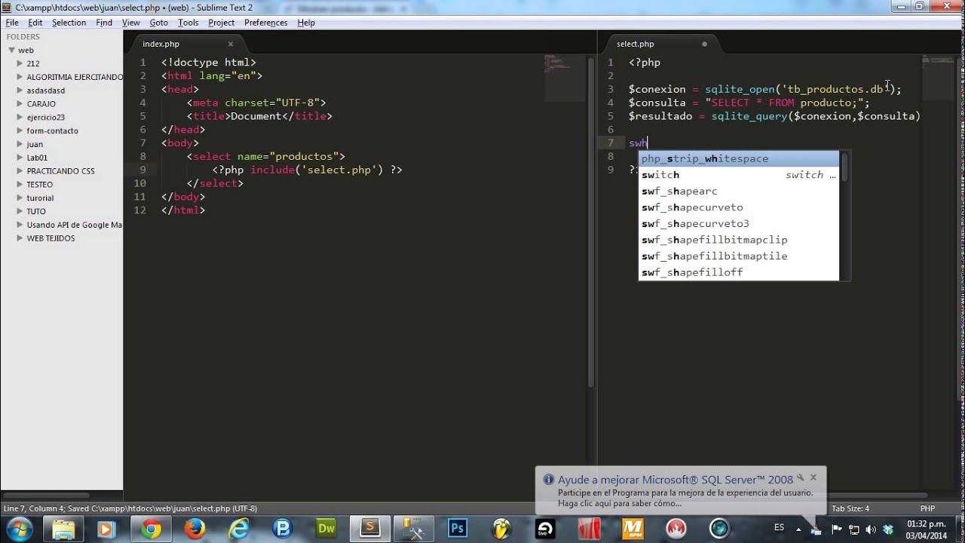The height and width of the screenshot is (543, 965).
Task: Open the Help menu
Action: (x=306, y=23)
